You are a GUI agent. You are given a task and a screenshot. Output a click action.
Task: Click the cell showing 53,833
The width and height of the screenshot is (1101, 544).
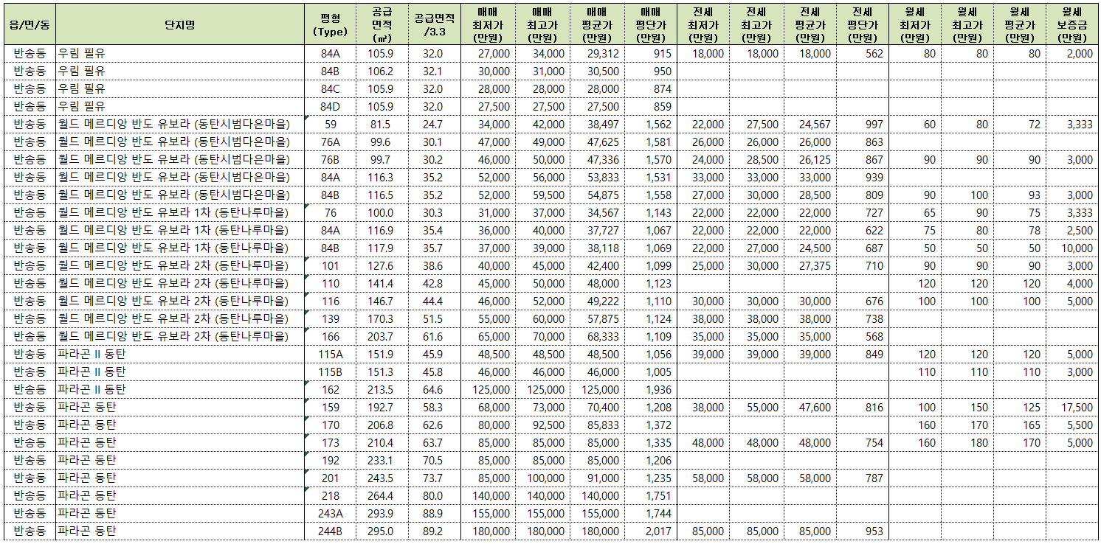(596, 178)
